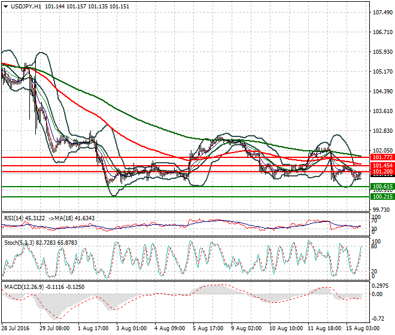This screenshot has height=335, width=395.
Task: Click the red 101.772 resistance price tag
Action: [381, 157]
